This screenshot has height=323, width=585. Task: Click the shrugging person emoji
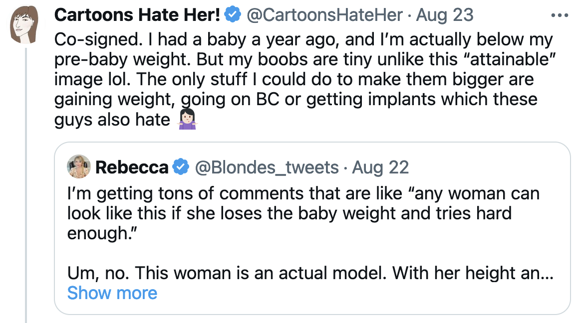(x=187, y=120)
